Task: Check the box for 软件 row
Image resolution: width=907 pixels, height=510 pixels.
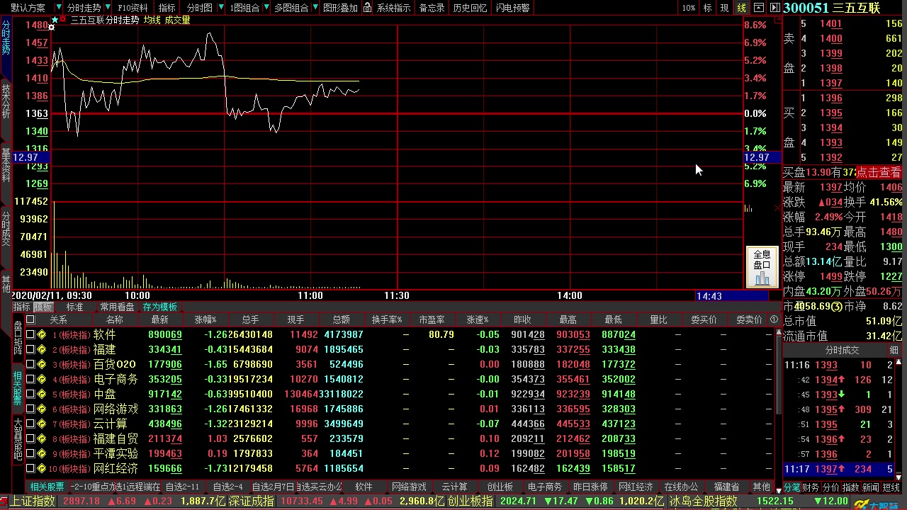Action: (30, 334)
